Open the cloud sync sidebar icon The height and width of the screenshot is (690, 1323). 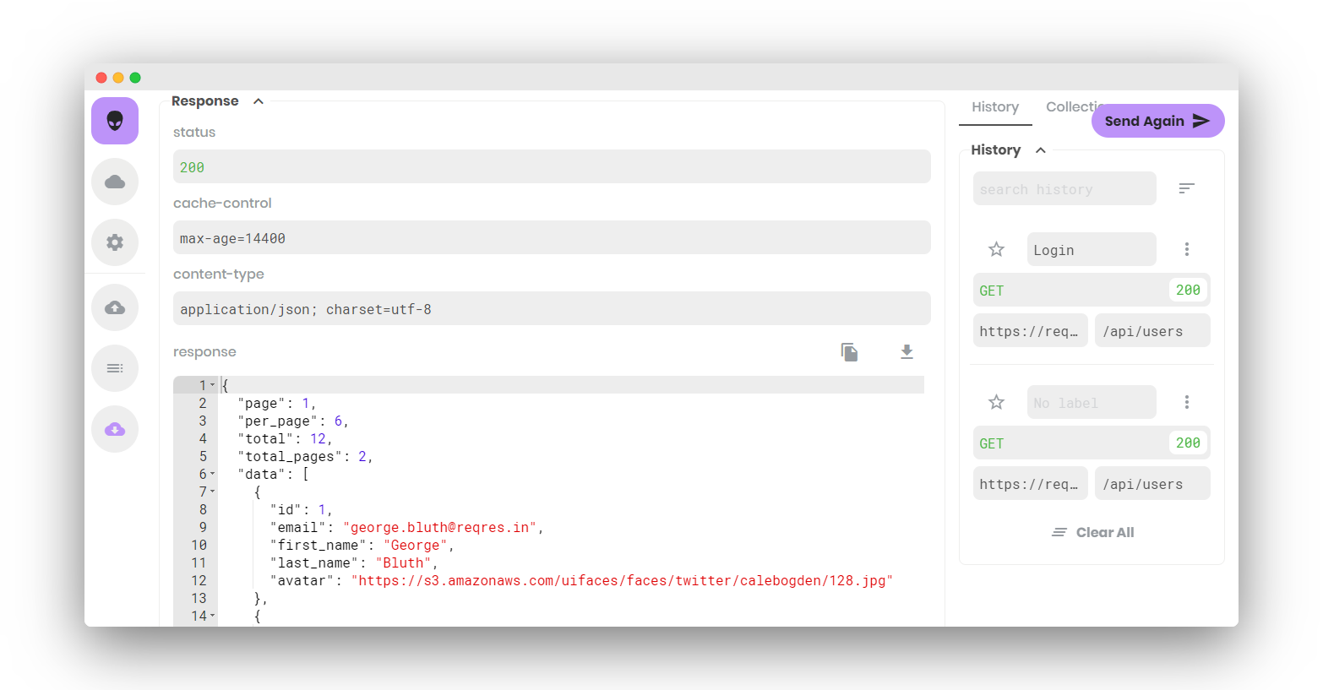[x=115, y=182]
